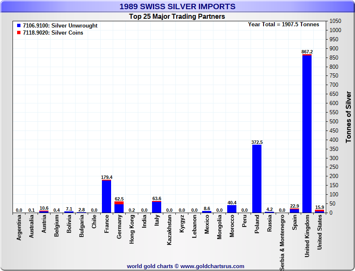Click the Italy axis label
The width and height of the screenshot is (355, 271).
pos(157,220)
